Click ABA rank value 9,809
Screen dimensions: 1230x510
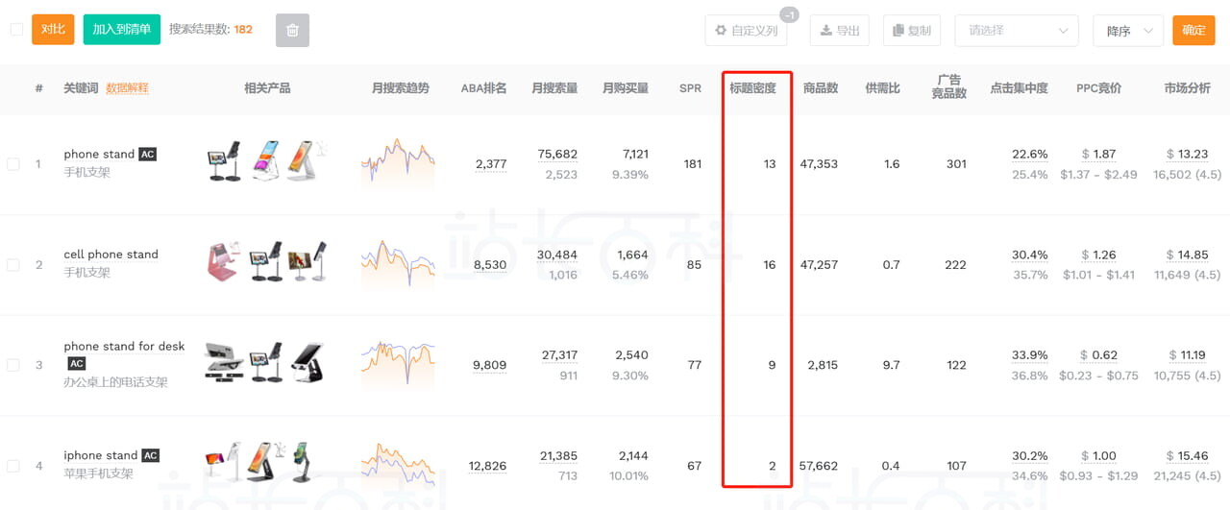coord(490,365)
